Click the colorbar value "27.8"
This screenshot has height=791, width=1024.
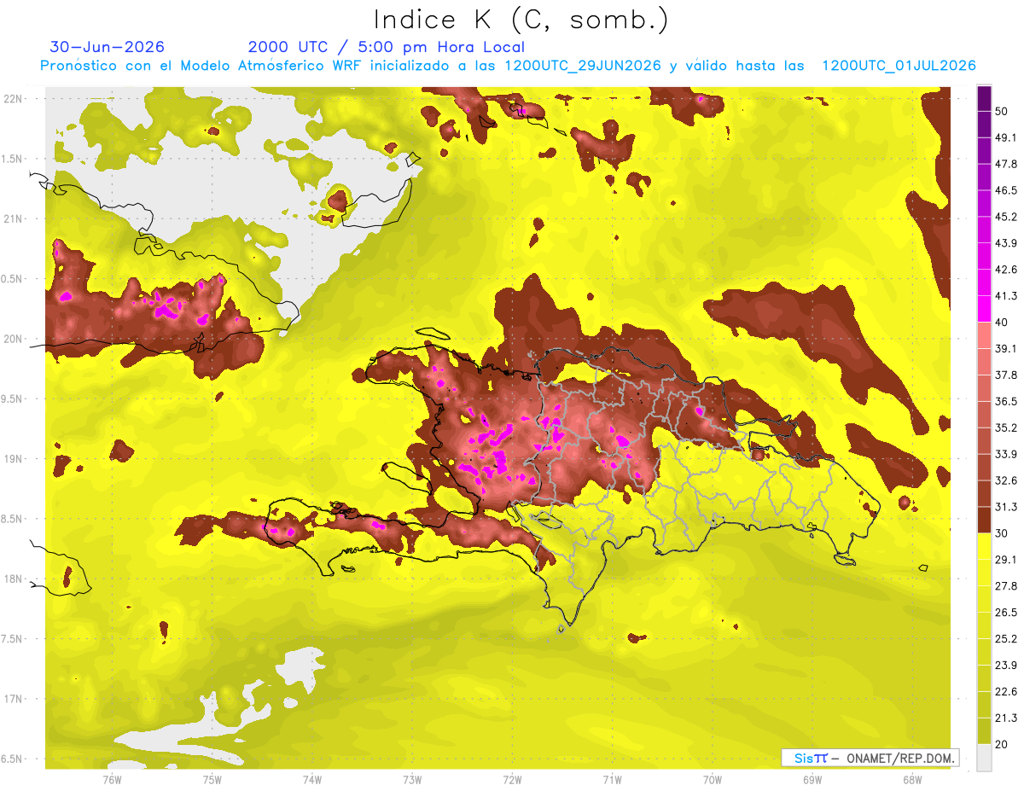point(1006,586)
